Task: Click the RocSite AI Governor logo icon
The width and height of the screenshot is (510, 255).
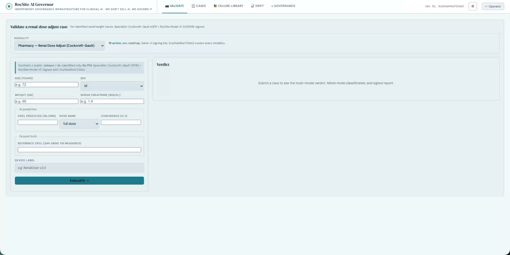Action: (x=9, y=6)
